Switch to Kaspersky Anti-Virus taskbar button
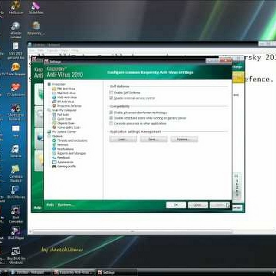Image resolution: width=276 pixels, height=276 pixels. tap(72, 272)
